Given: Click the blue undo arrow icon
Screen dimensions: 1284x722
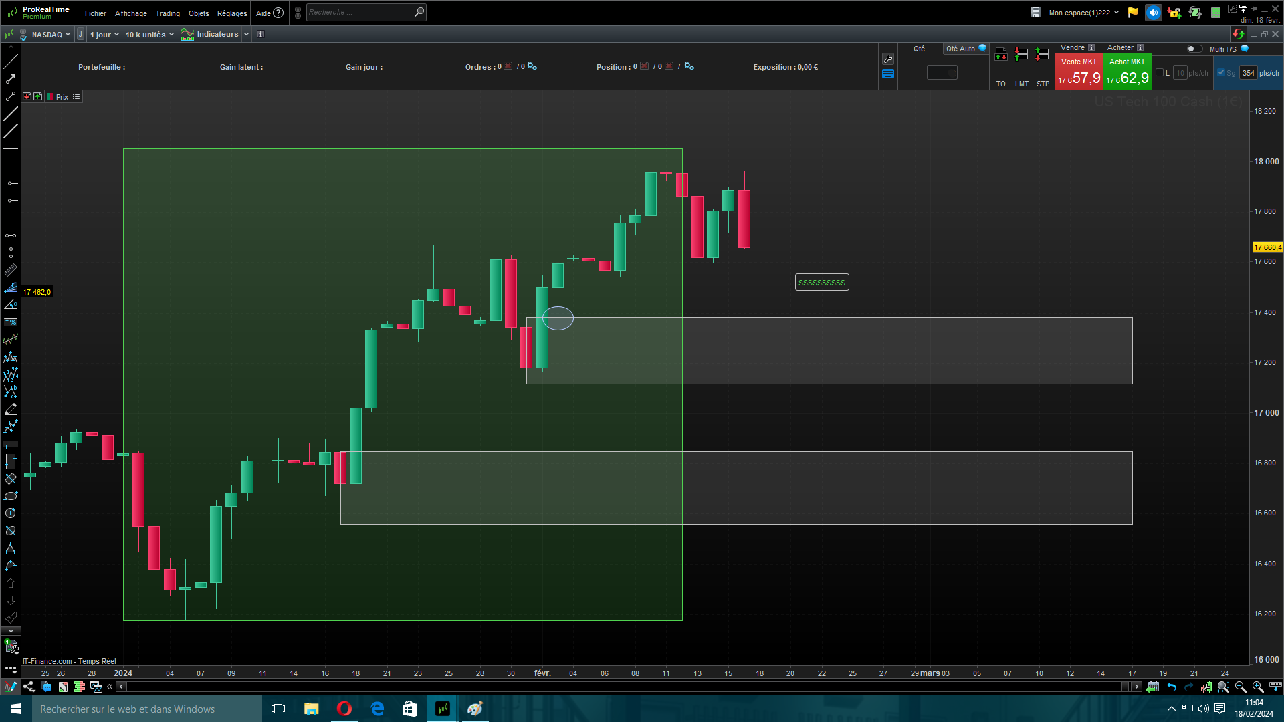Looking at the screenshot, I should pos(1172,687).
